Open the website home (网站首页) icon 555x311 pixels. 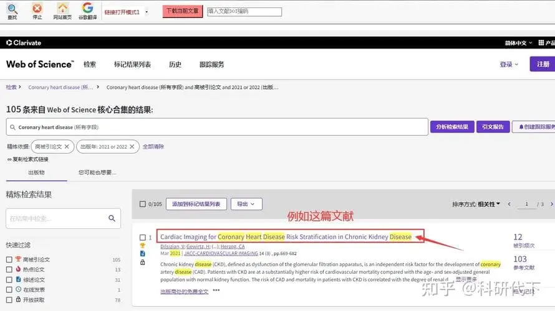(62, 11)
